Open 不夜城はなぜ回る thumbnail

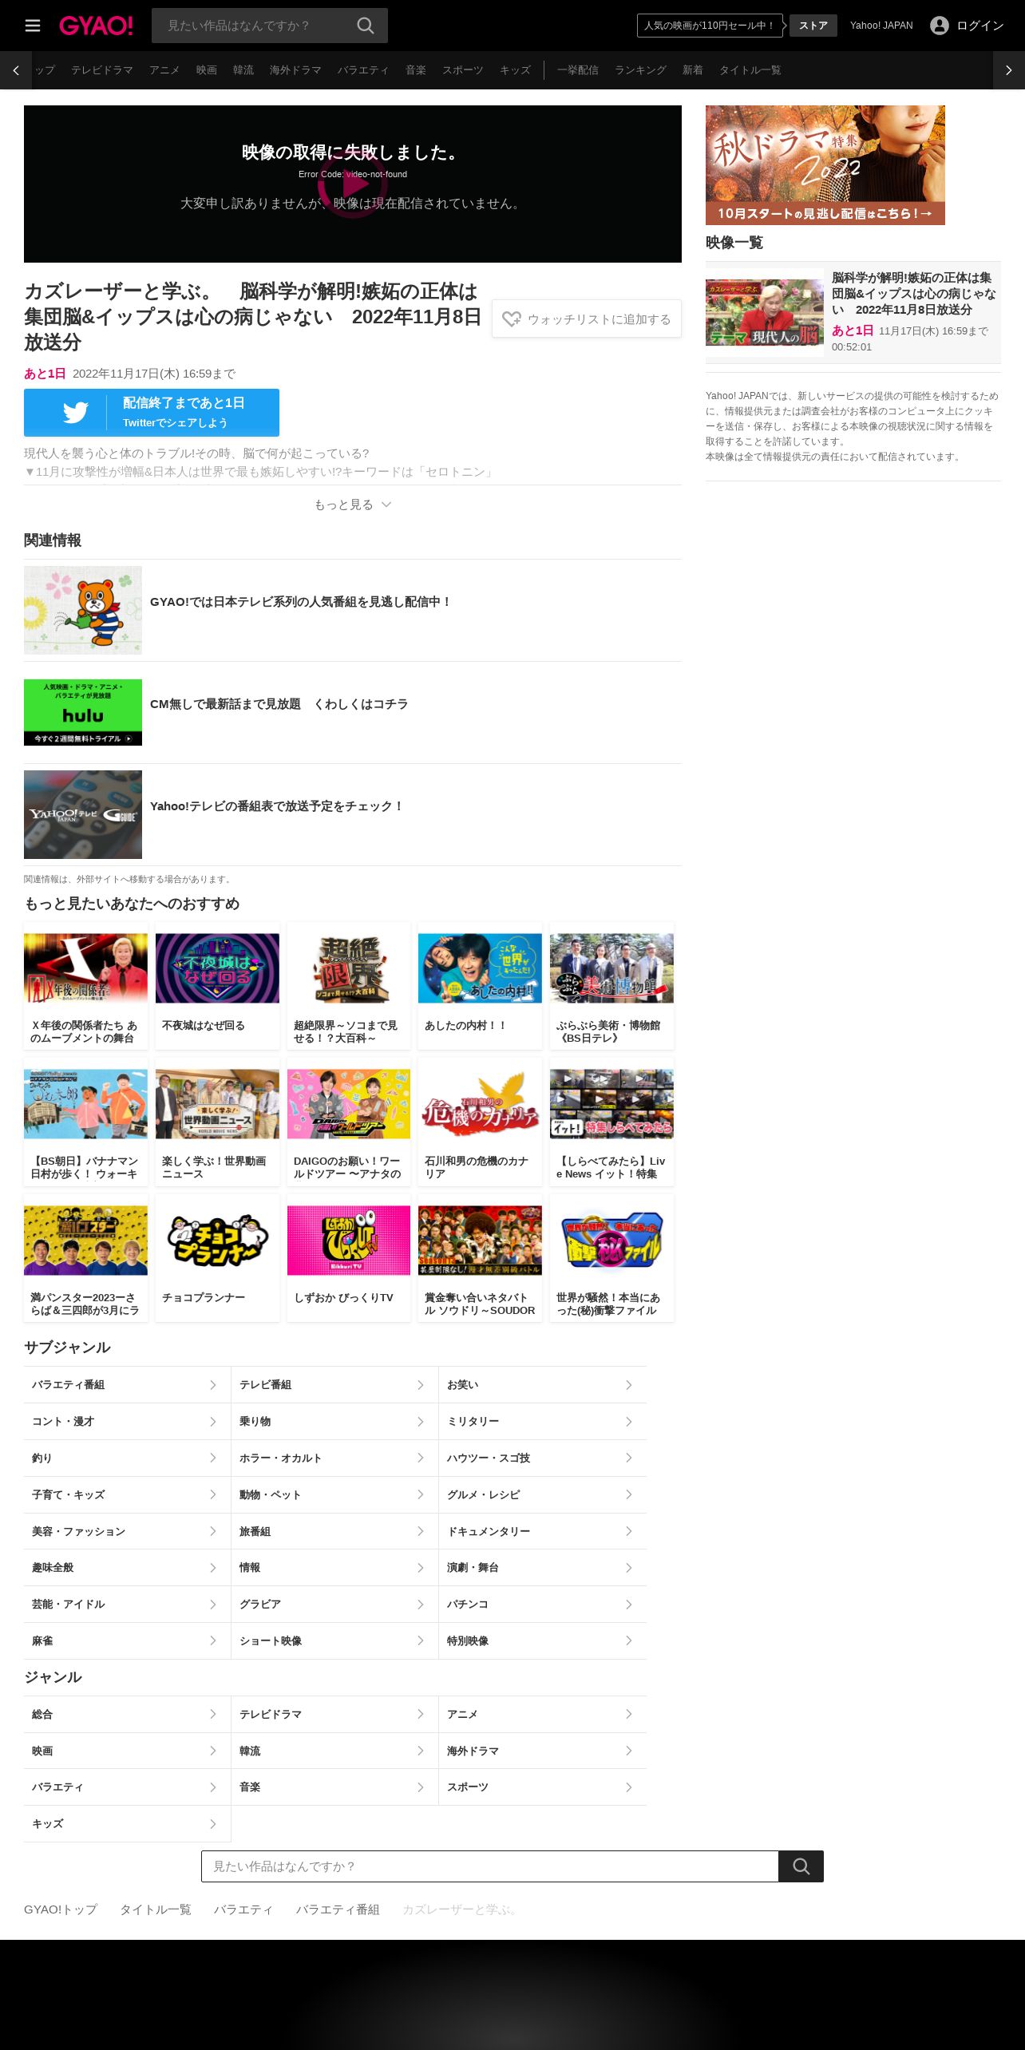click(217, 968)
